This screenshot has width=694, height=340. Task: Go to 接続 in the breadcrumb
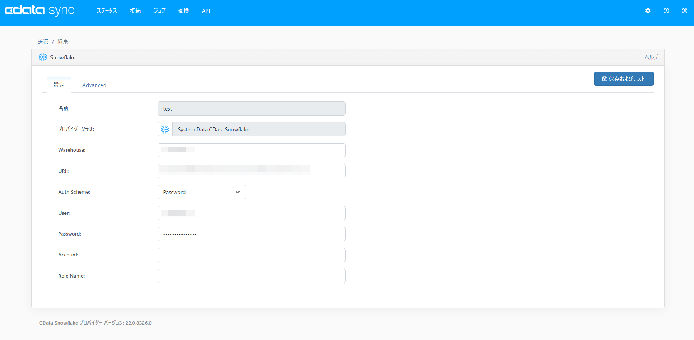point(43,41)
